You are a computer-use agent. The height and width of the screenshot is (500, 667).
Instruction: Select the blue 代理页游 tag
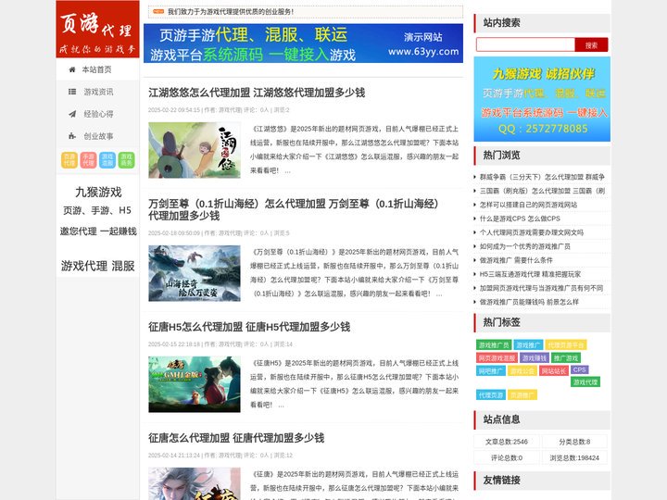[x=491, y=395]
